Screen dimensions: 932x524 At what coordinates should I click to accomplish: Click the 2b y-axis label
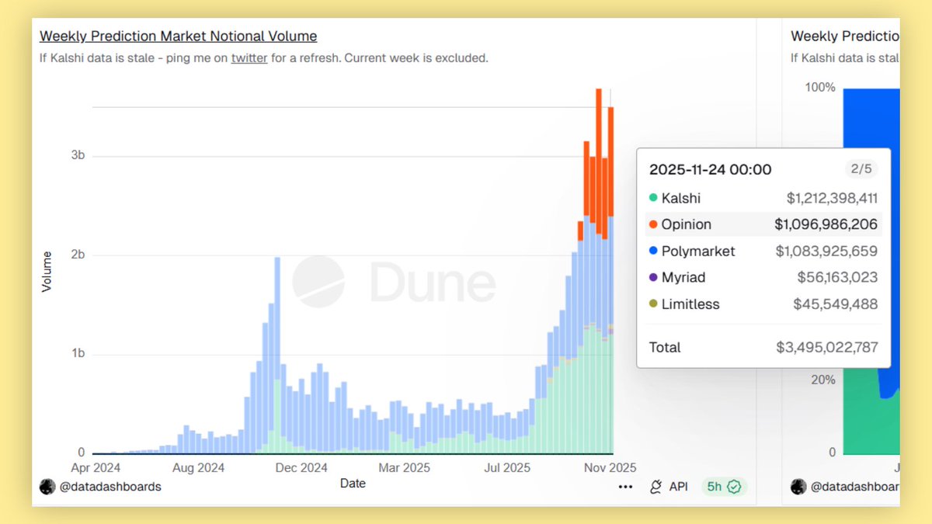pos(77,255)
